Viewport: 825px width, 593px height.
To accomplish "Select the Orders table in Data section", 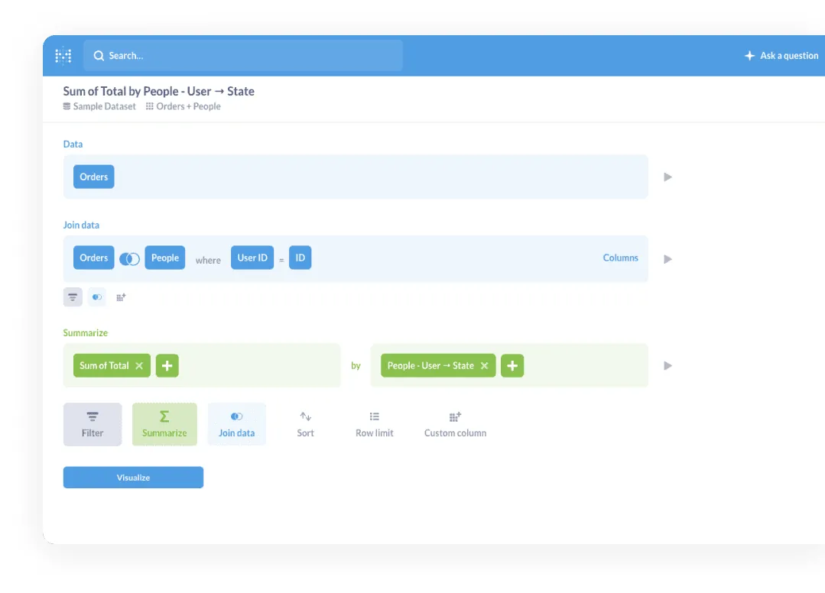I will (93, 177).
